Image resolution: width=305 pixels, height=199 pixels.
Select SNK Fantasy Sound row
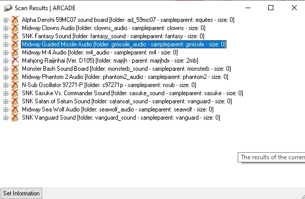point(113,36)
